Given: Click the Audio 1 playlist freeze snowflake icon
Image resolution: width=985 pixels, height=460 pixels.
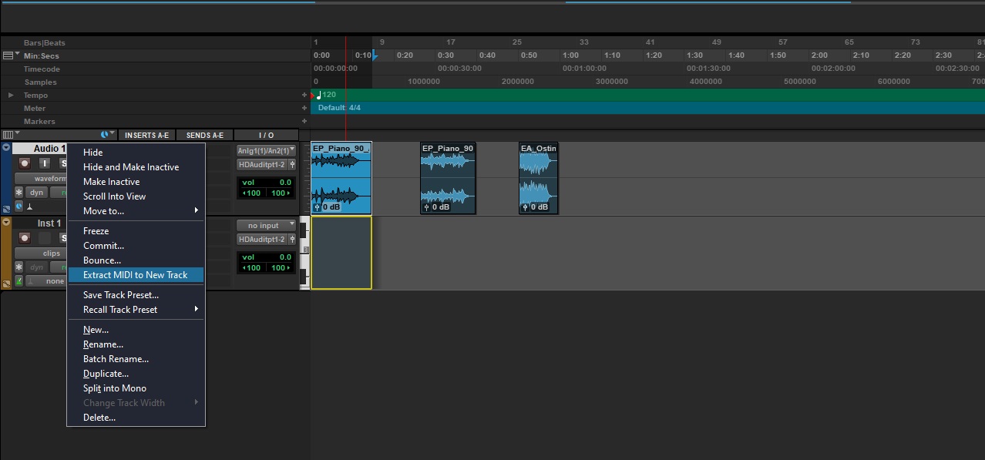Looking at the screenshot, I should pos(19,193).
